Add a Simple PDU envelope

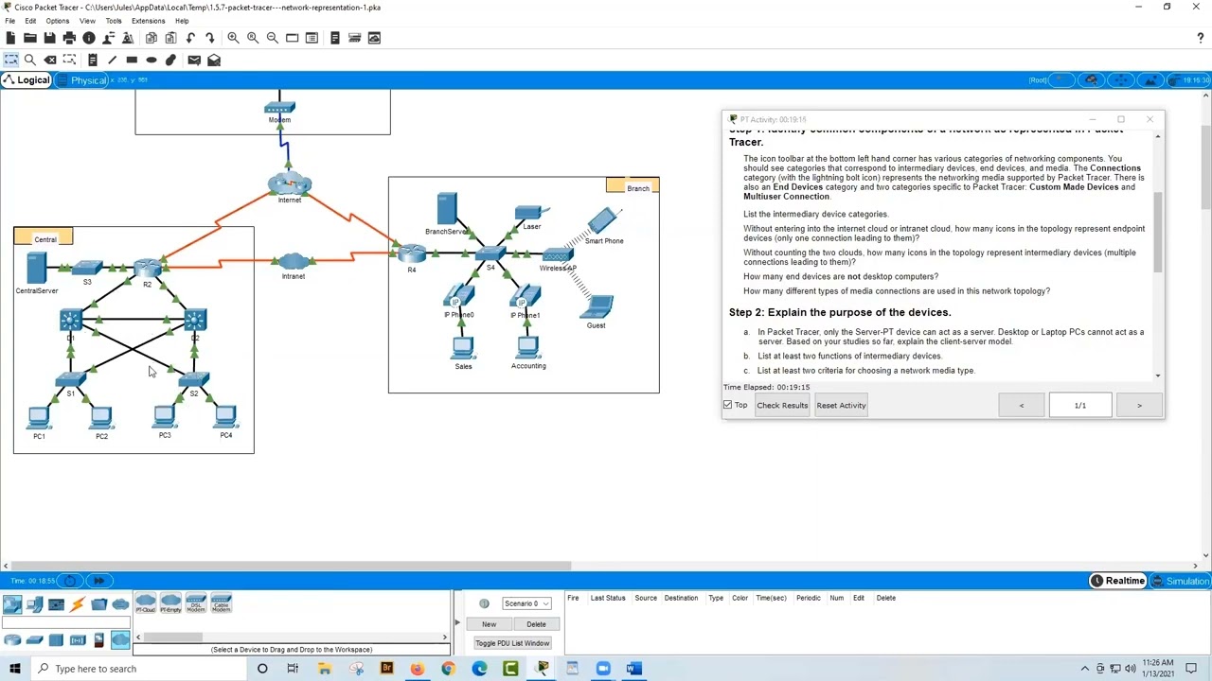(194, 60)
